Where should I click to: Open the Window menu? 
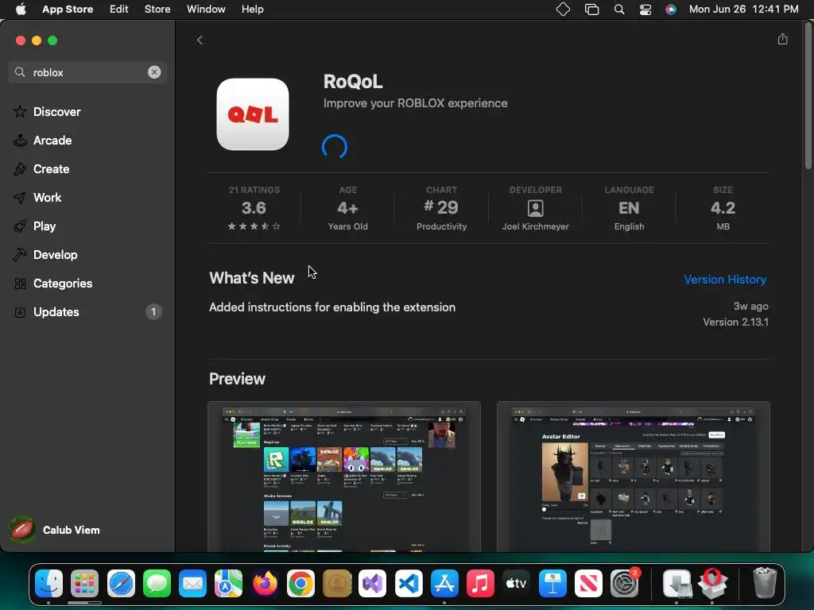coord(206,10)
